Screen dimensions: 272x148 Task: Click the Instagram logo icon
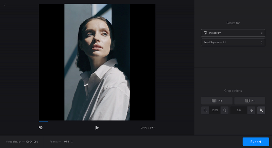205,33
